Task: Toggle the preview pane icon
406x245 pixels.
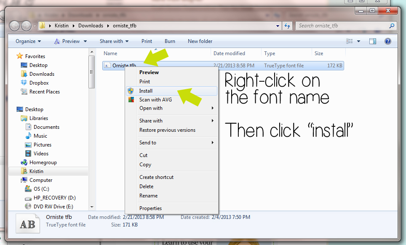Action: [x=373, y=41]
